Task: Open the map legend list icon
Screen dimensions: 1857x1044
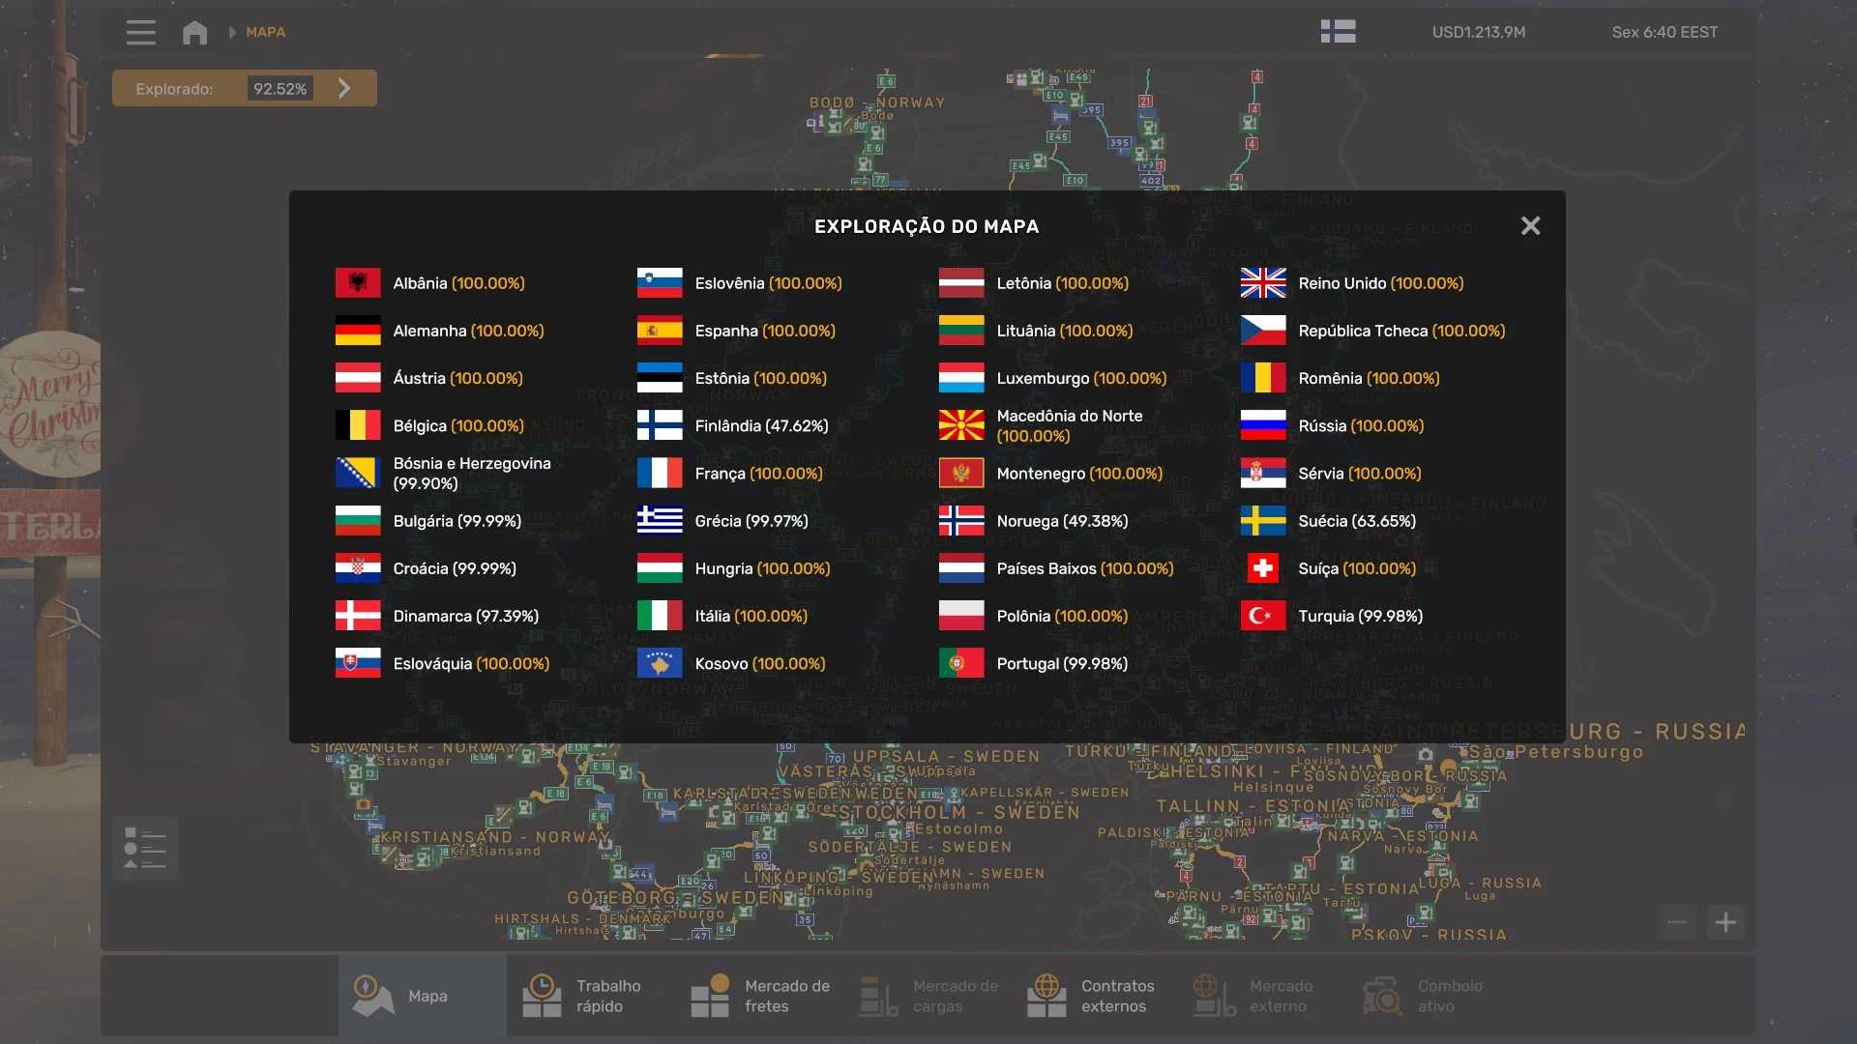Action: coord(145,849)
